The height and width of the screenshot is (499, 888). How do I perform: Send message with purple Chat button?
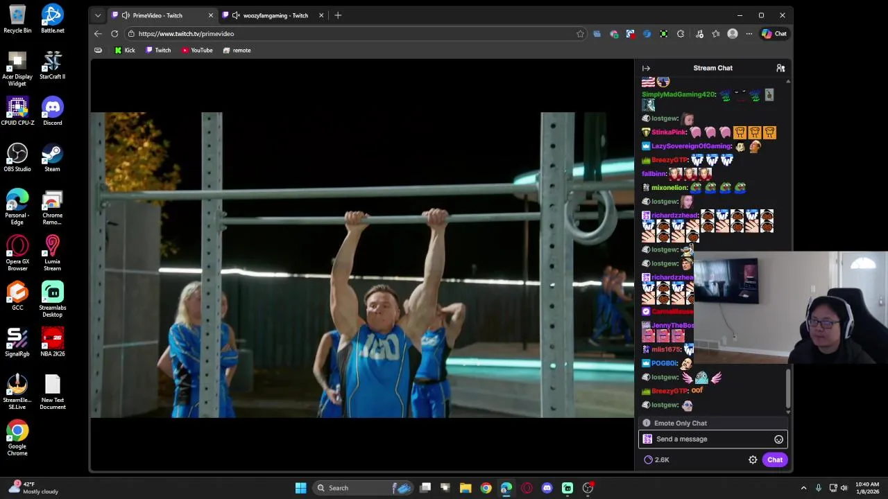[775, 459]
